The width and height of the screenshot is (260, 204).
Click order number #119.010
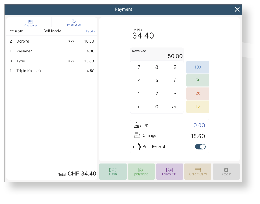click(16, 31)
